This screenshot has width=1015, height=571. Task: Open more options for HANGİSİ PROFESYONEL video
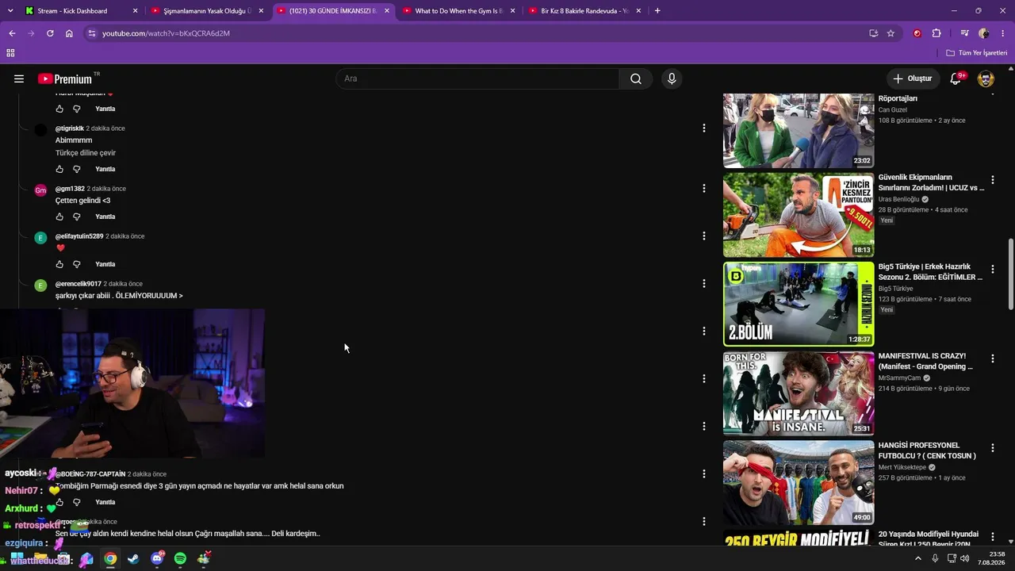(992, 448)
